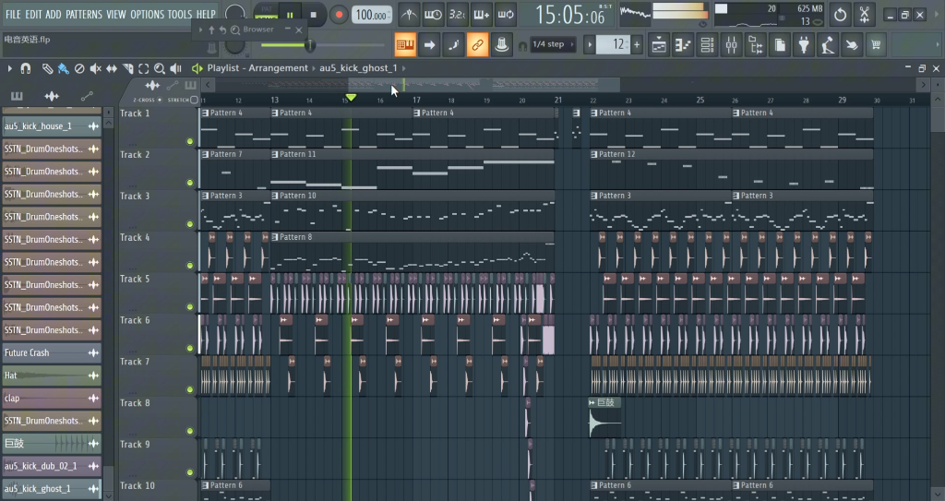Click the green master pitch slider handle
Image resolution: width=945 pixels, height=501 pixels.
tap(310, 44)
